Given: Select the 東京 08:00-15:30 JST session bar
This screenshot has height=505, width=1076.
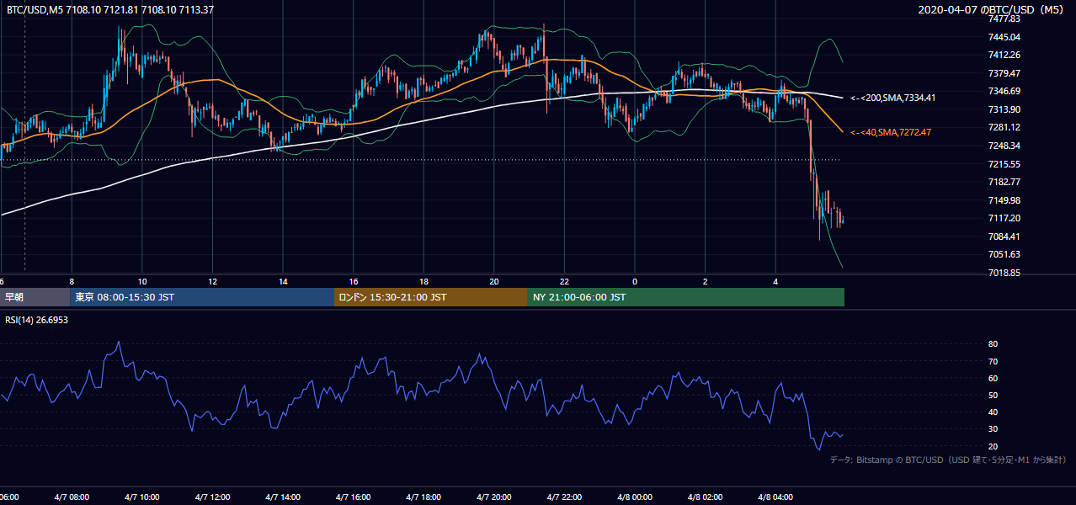Looking at the screenshot, I should click(x=202, y=297).
